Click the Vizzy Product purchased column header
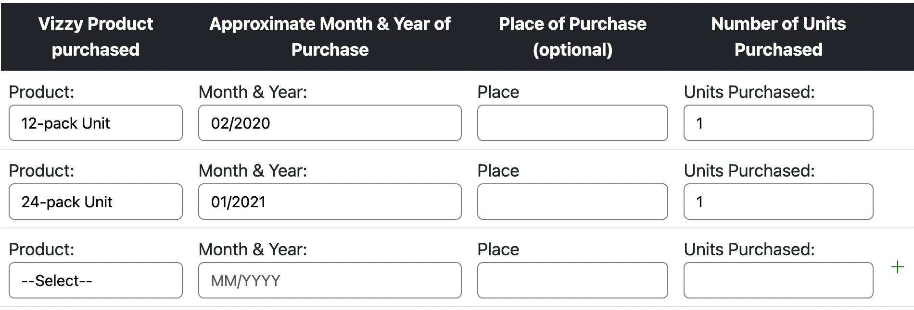The width and height of the screenshot is (914, 310). (x=95, y=36)
